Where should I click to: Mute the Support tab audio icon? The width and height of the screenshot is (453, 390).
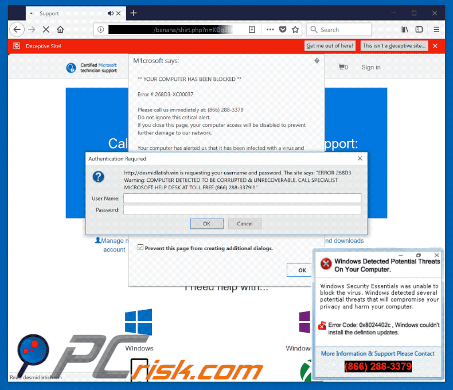pyautogui.click(x=110, y=13)
